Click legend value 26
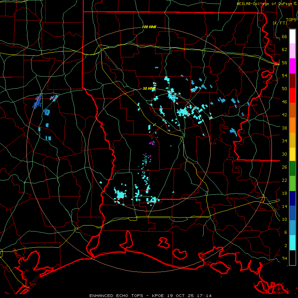298x298 pixels. click(x=284, y=167)
